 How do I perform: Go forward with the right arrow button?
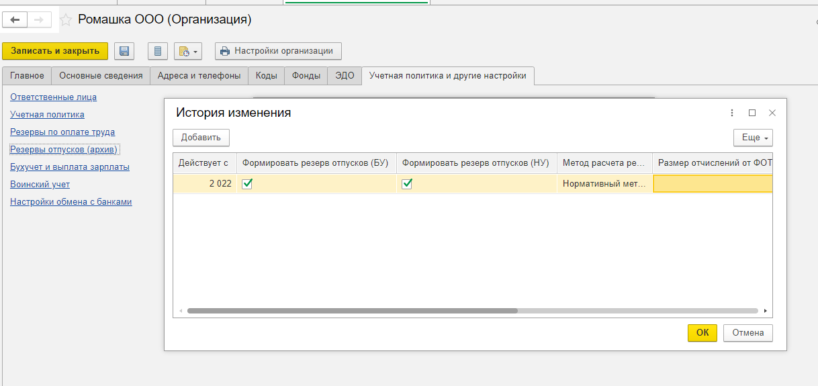pyautogui.click(x=38, y=20)
